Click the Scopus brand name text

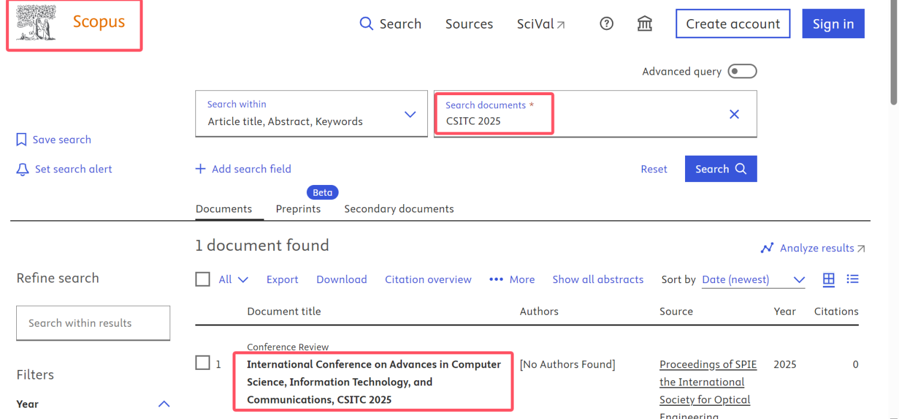pyautogui.click(x=99, y=22)
